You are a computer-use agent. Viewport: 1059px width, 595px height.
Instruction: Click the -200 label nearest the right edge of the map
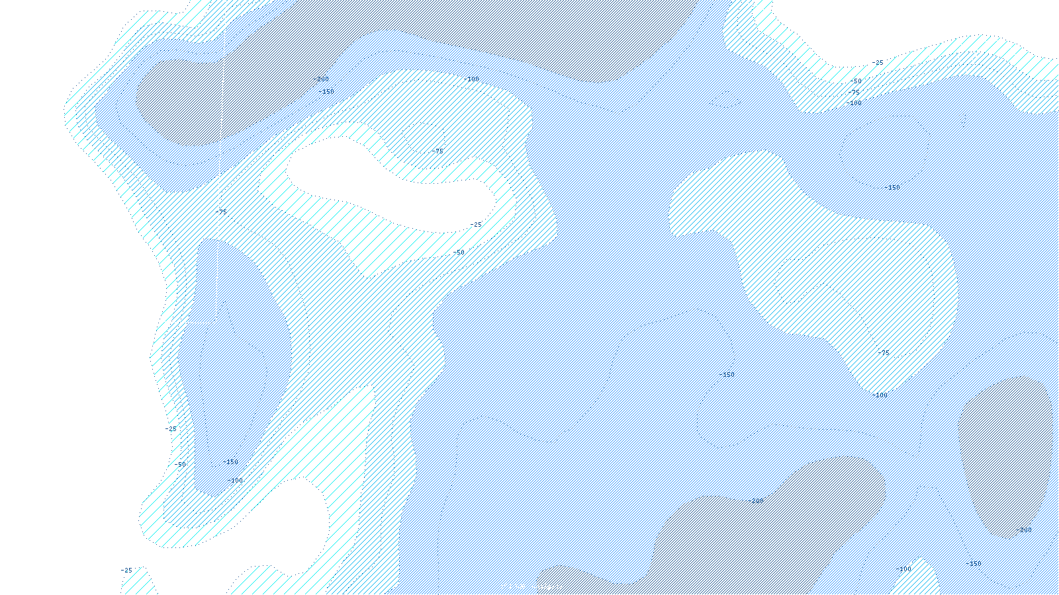[1023, 530]
